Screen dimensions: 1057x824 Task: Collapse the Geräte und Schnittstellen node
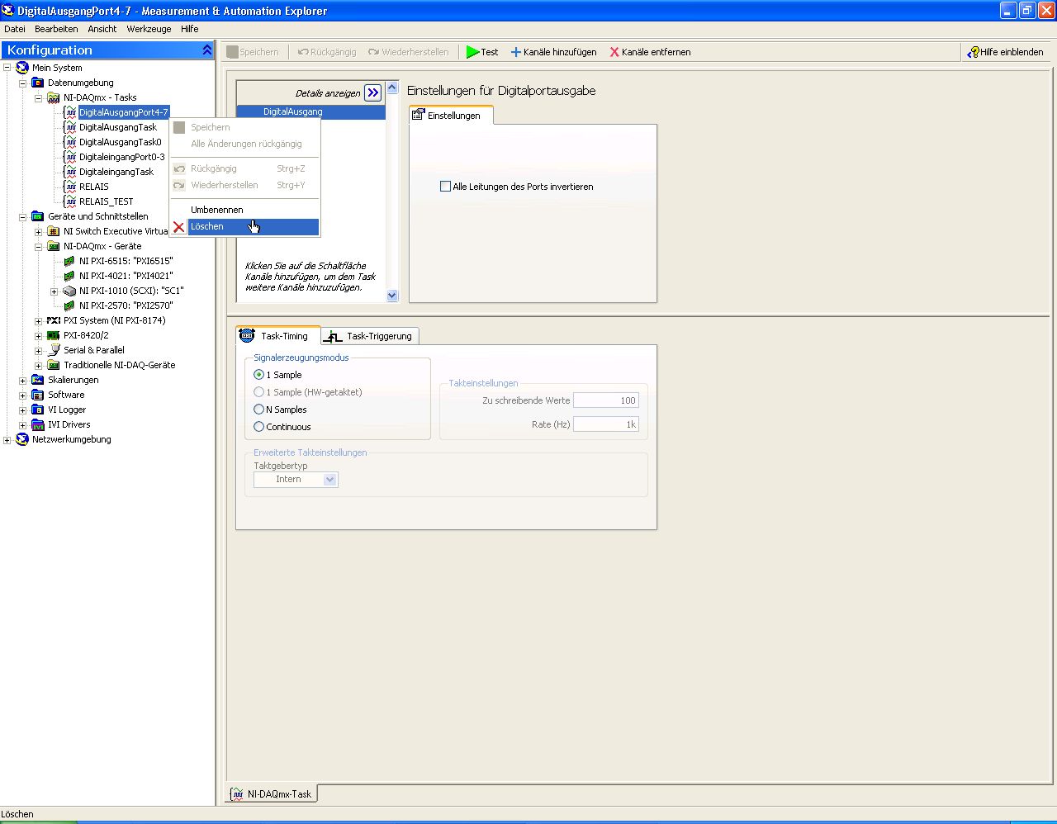point(23,216)
